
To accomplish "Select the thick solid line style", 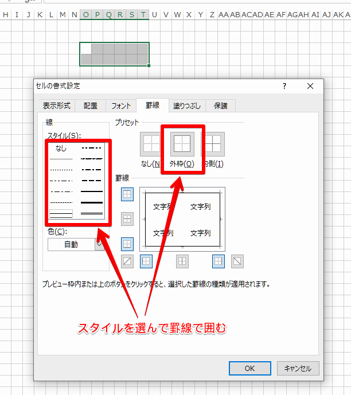I will [x=92, y=202].
